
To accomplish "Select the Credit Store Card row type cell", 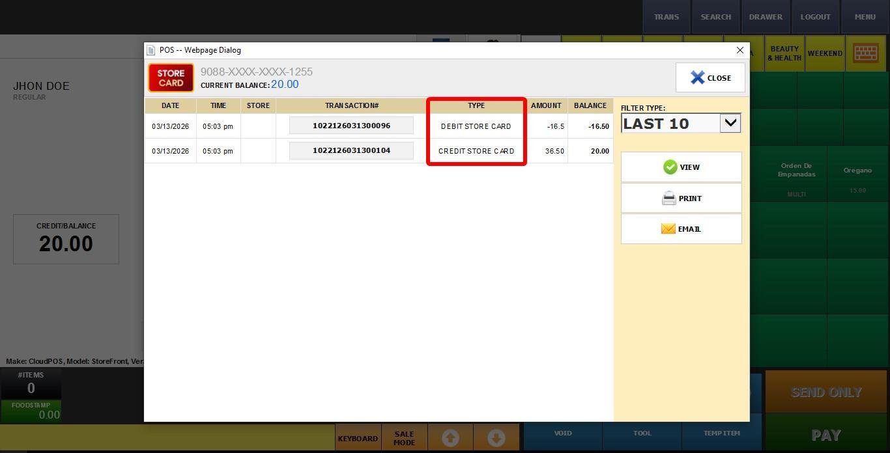I will [476, 151].
